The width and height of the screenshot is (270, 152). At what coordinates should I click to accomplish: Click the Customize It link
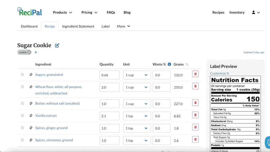coord(219,73)
